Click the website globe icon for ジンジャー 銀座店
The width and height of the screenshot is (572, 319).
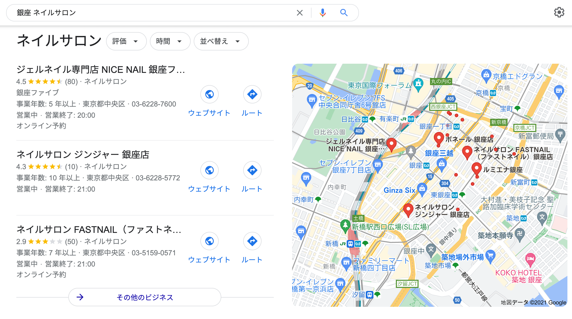tap(210, 170)
